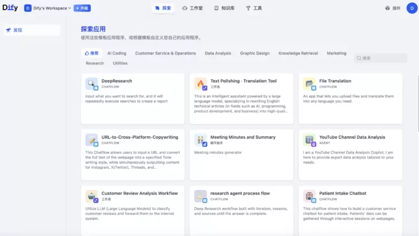Screen dimensions: 419x236
Task: Open the user avatar menu
Action: (411, 8)
